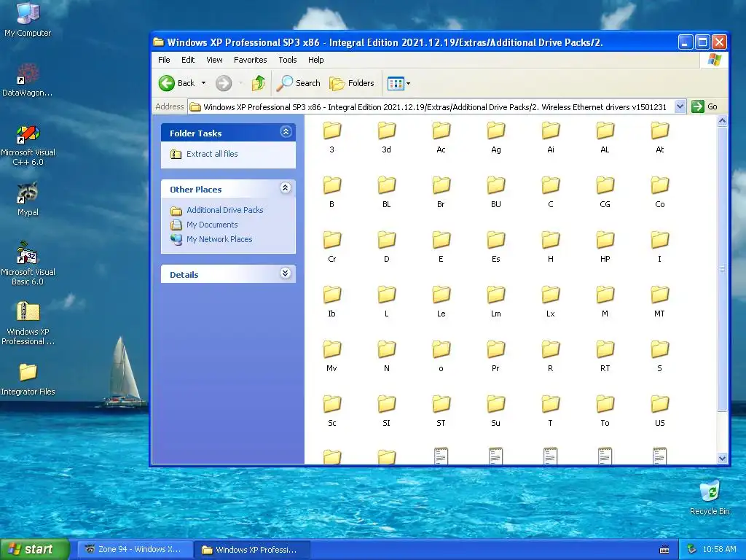The image size is (746, 560).
Task: Select the RT folder
Action: tap(605, 356)
